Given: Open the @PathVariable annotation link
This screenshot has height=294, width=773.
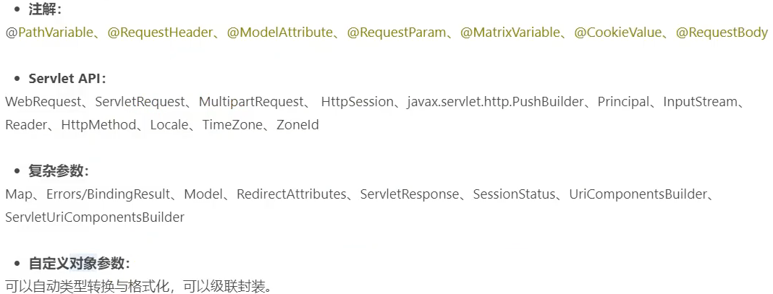Looking at the screenshot, I should pos(48,33).
